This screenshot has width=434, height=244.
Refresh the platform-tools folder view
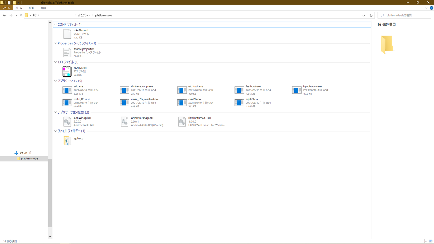pyautogui.click(x=371, y=16)
